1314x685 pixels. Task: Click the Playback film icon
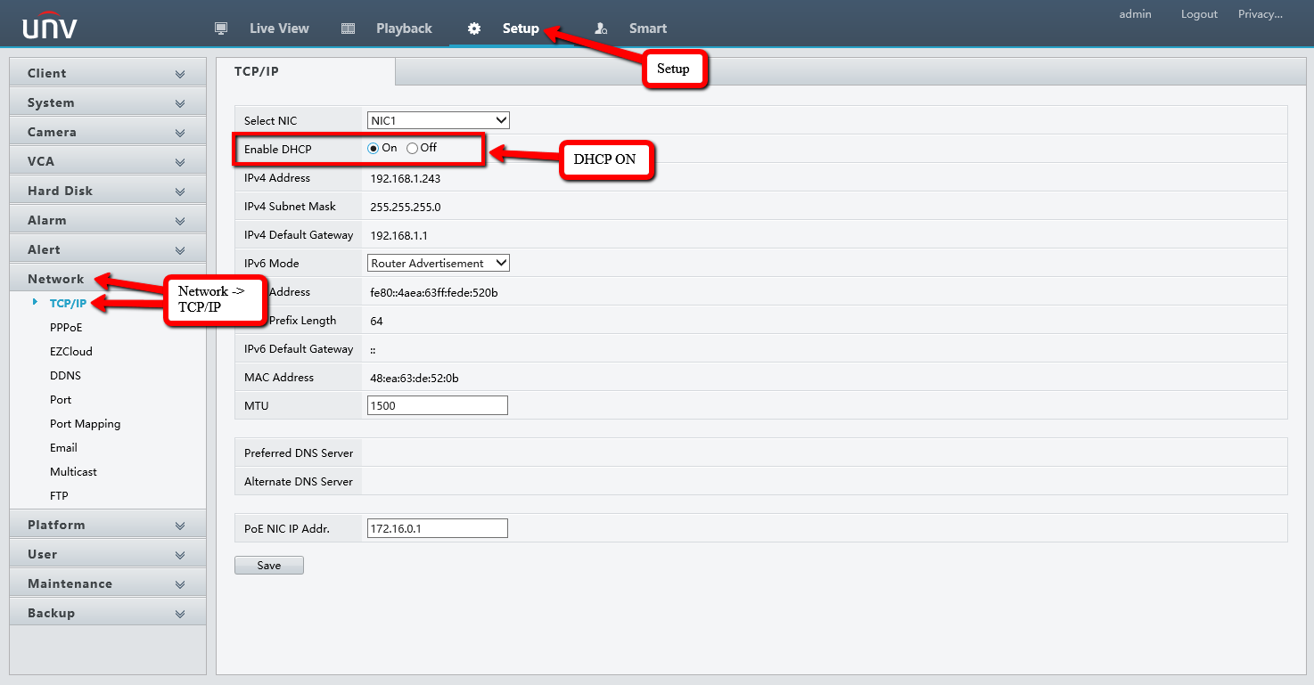pos(349,29)
